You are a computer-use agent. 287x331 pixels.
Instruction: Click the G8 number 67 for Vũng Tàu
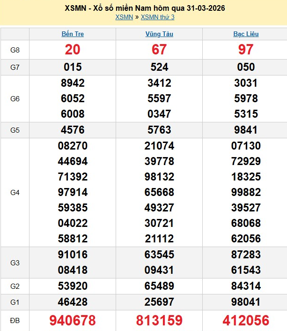pyautogui.click(x=159, y=49)
